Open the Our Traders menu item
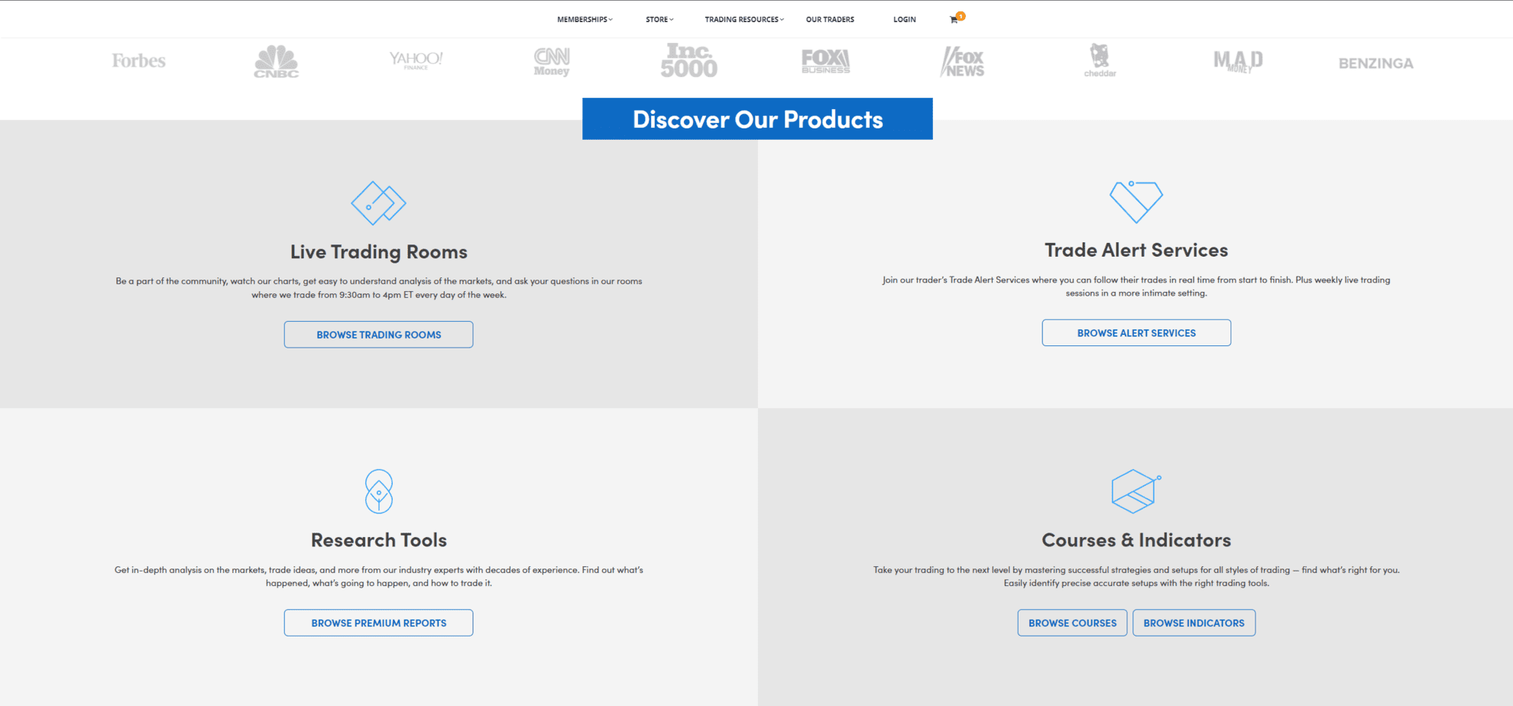Image resolution: width=1513 pixels, height=706 pixels. click(830, 20)
